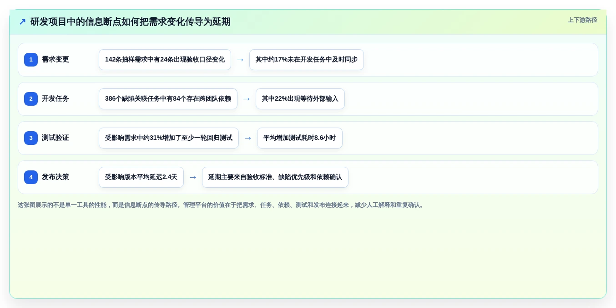
Task: Select step number badge 2
Action: [x=31, y=99]
